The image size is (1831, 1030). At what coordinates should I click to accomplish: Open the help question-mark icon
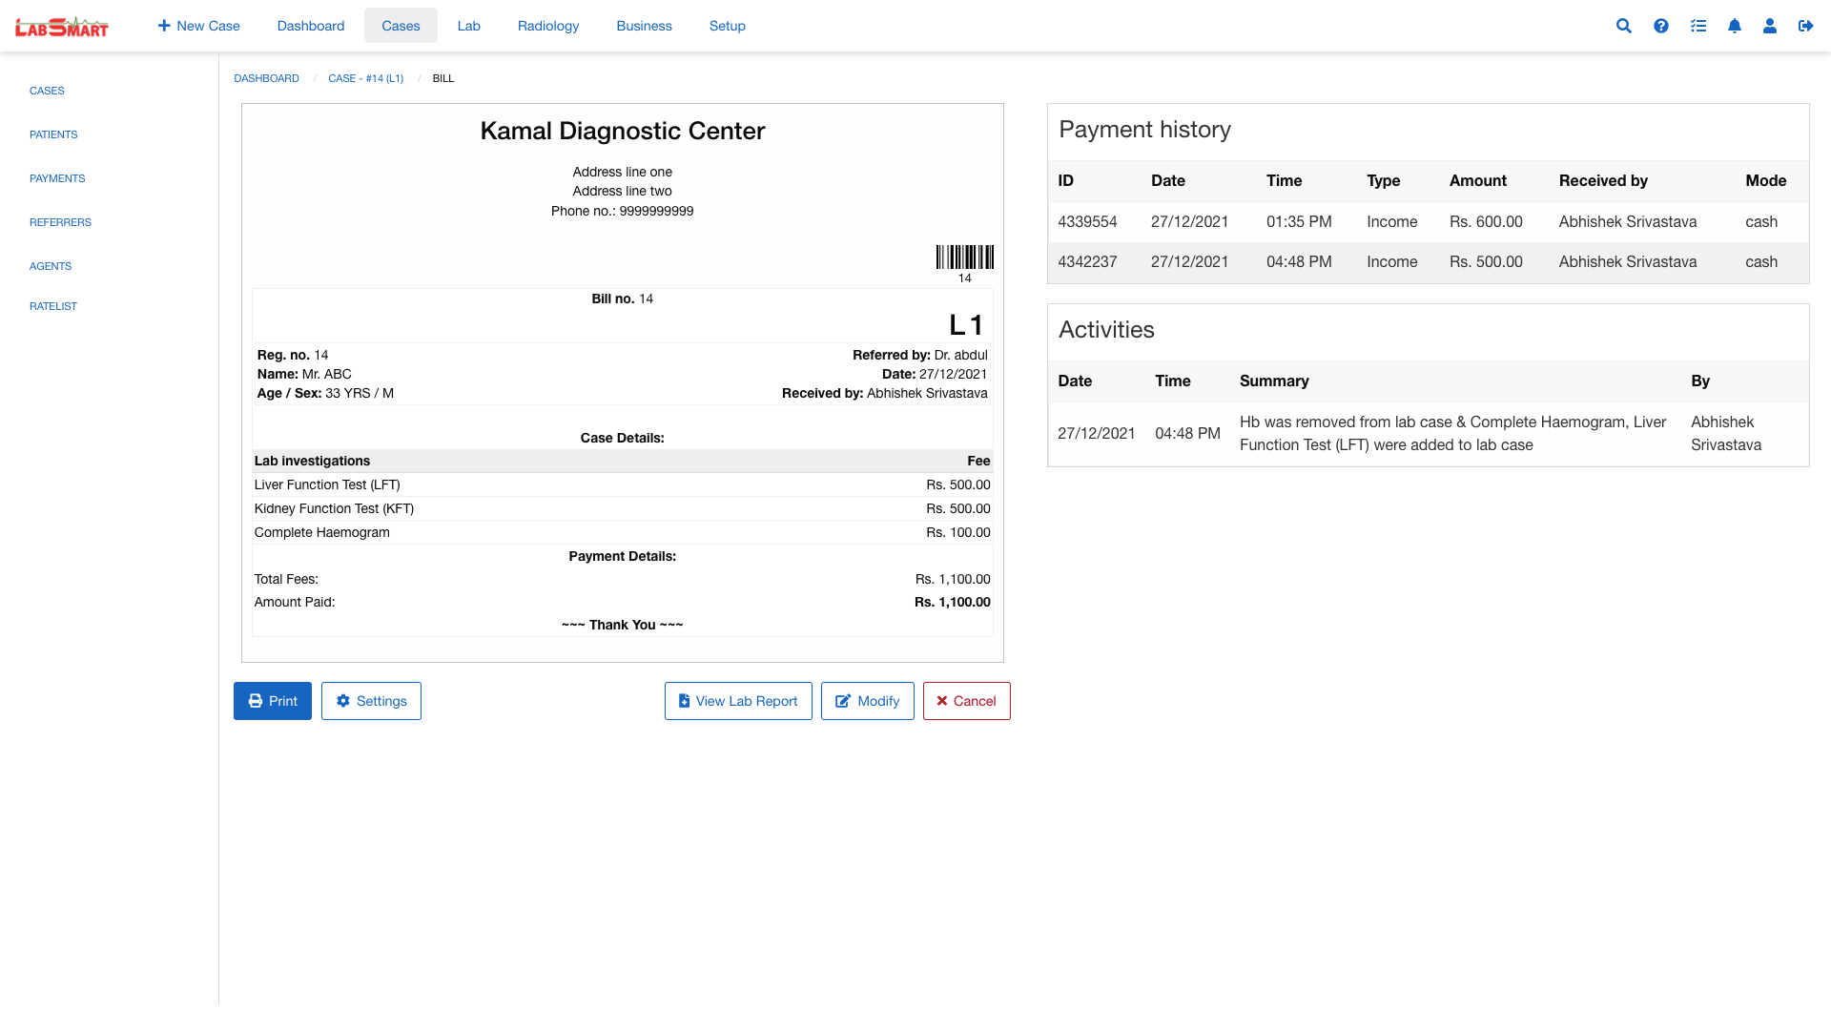[x=1660, y=26]
